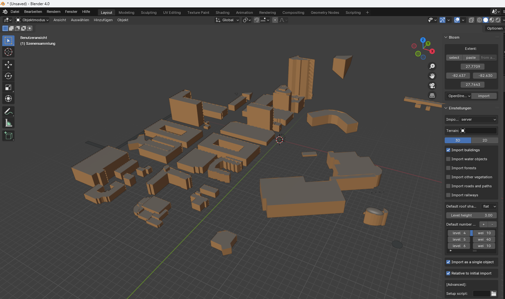
Task: Adjust the level 4 value field
Action: pyautogui.click(x=459, y=233)
